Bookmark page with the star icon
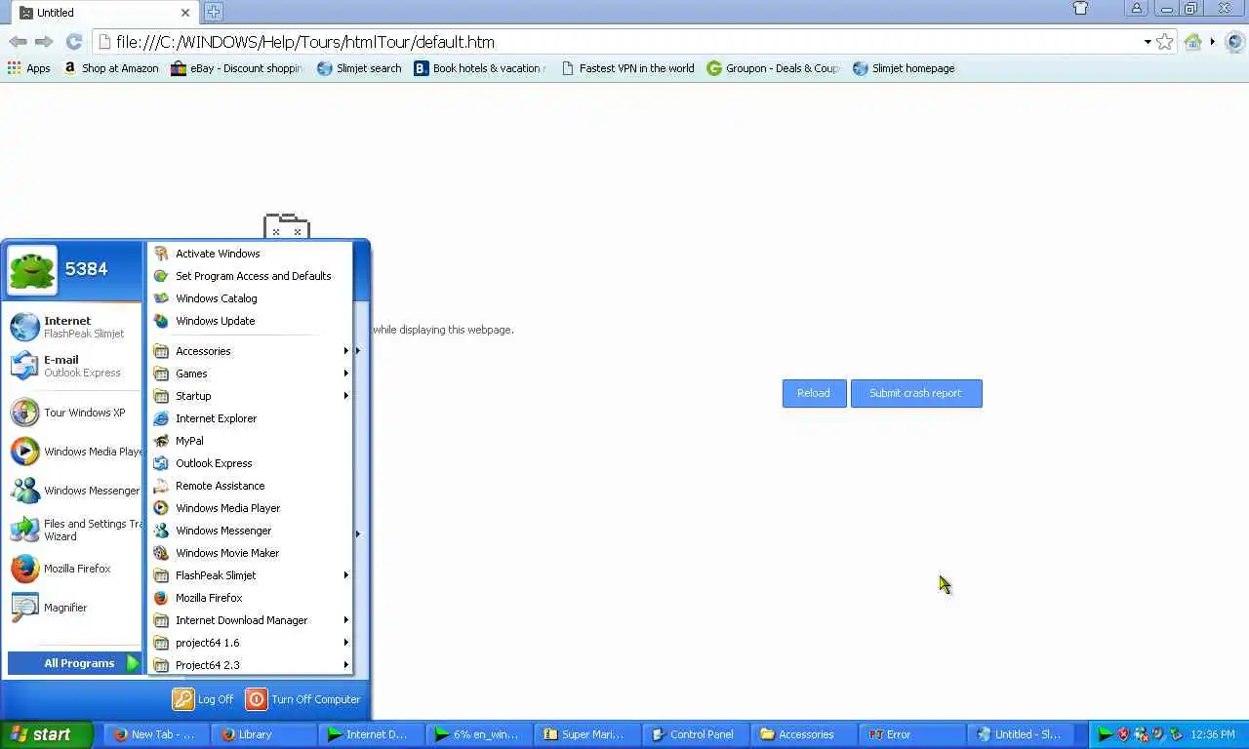Image resolution: width=1249 pixels, height=749 pixels. [x=1164, y=42]
